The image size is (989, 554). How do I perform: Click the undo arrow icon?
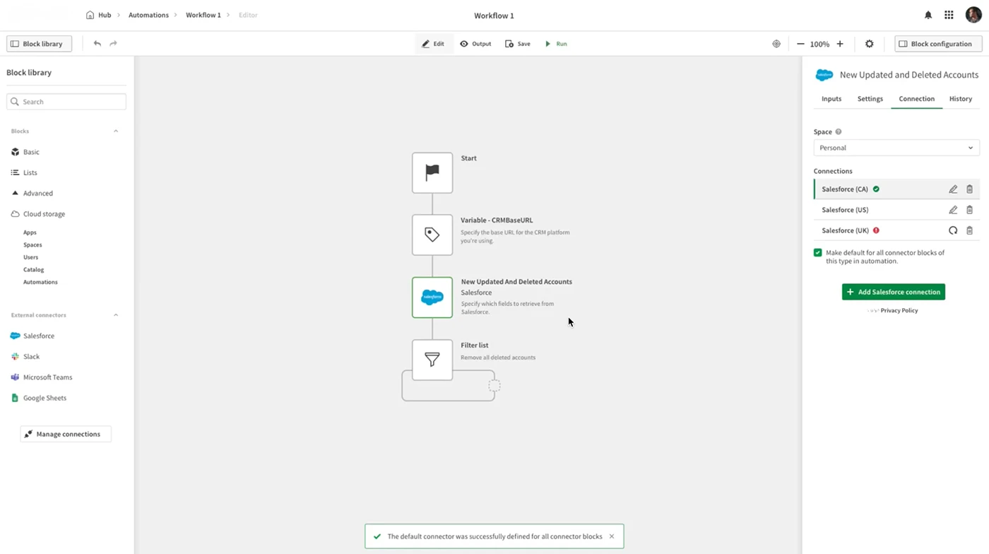(97, 44)
